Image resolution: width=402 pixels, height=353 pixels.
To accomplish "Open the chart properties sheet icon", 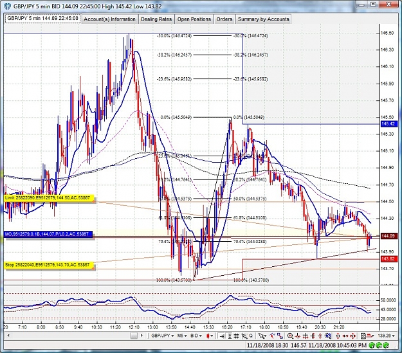I will point(363,336).
